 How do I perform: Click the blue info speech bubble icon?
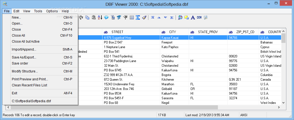106,17
